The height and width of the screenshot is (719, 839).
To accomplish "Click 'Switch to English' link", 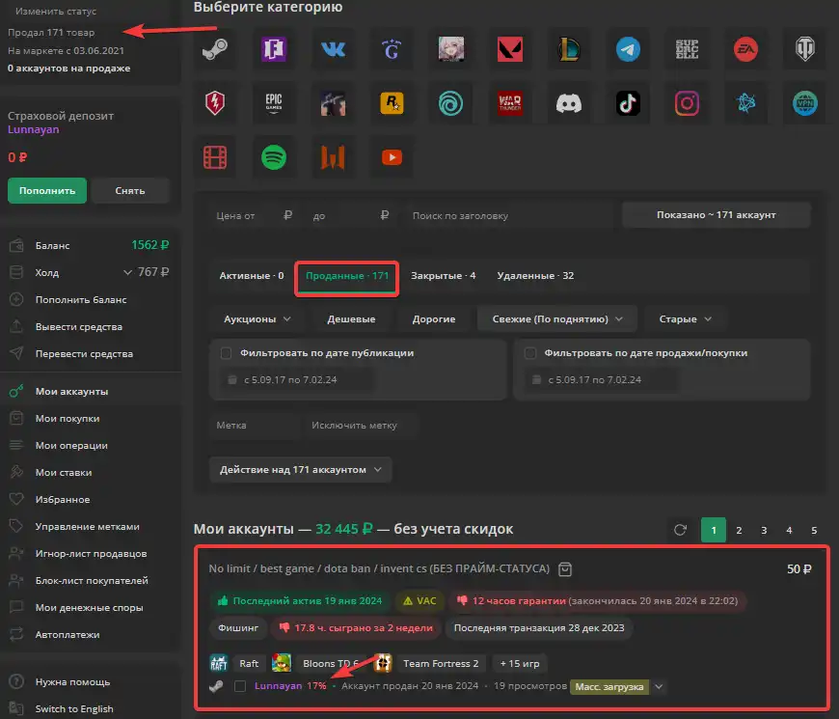I will [74, 708].
